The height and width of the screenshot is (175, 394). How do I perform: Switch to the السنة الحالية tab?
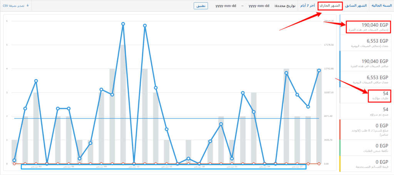click(382, 5)
